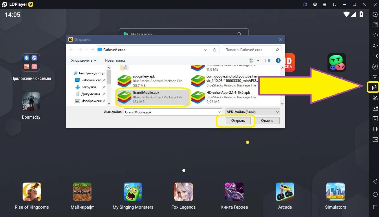Viewport: 379px width, 217px height.
Task: Click Android back triangle button
Action: coord(375,182)
